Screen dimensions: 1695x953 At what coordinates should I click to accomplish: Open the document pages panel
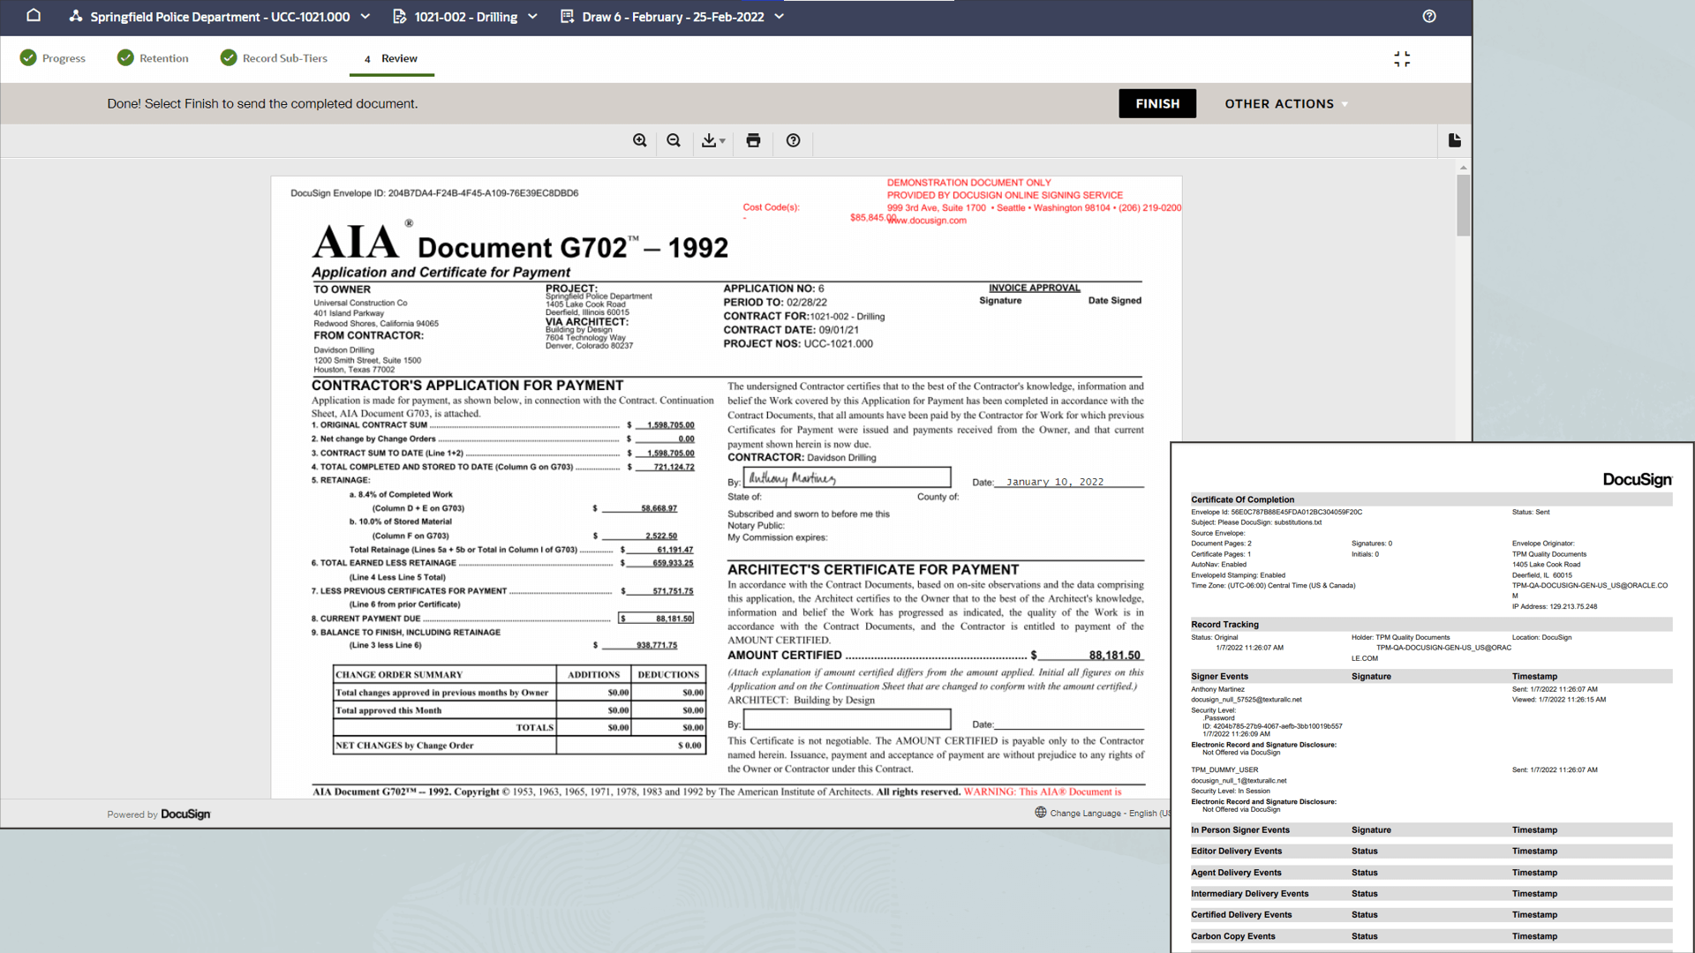coord(1454,140)
